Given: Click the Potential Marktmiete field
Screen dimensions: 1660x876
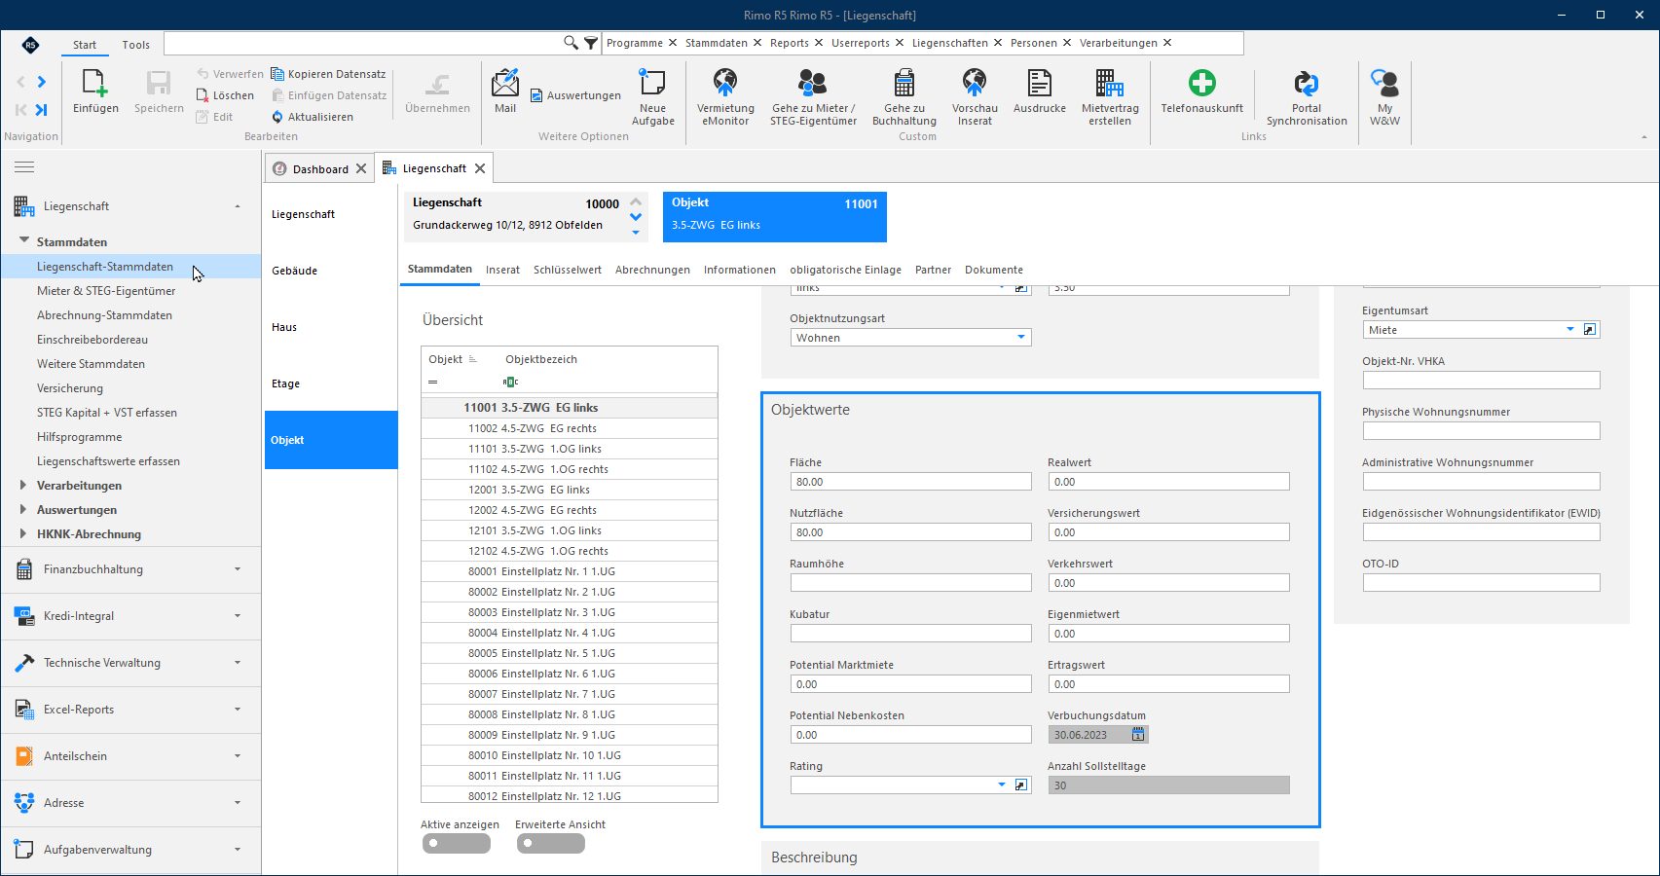Looking at the screenshot, I should [910, 684].
